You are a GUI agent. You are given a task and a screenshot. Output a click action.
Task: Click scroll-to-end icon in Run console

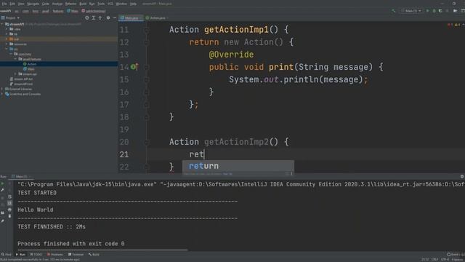tap(9, 203)
